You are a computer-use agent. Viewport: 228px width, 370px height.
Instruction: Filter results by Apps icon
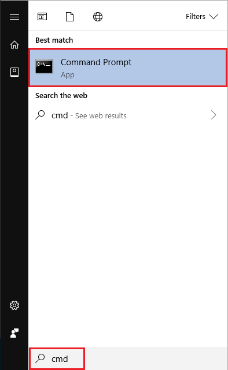point(42,17)
